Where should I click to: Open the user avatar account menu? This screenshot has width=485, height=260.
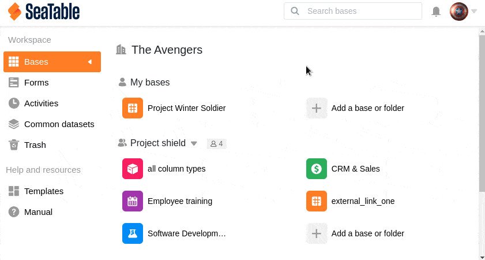click(459, 12)
